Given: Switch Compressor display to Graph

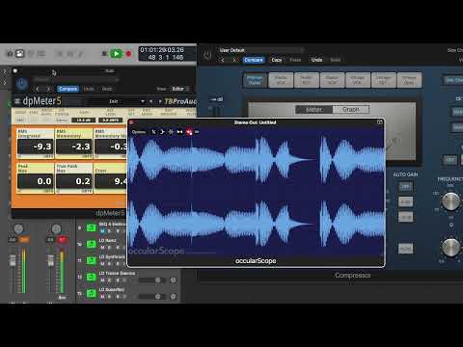Looking at the screenshot, I should (x=350, y=110).
